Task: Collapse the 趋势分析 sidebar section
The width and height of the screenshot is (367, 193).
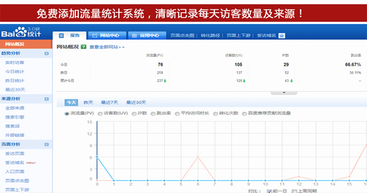Action: coord(46,53)
